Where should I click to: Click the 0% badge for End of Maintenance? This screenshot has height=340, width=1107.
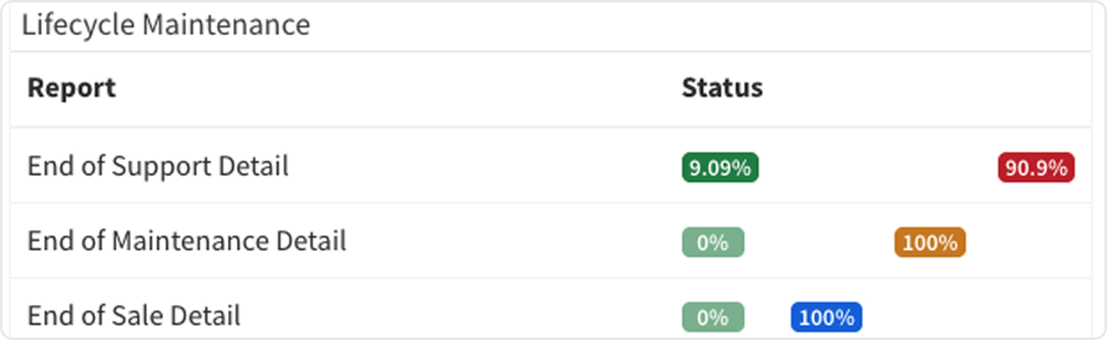point(713,242)
